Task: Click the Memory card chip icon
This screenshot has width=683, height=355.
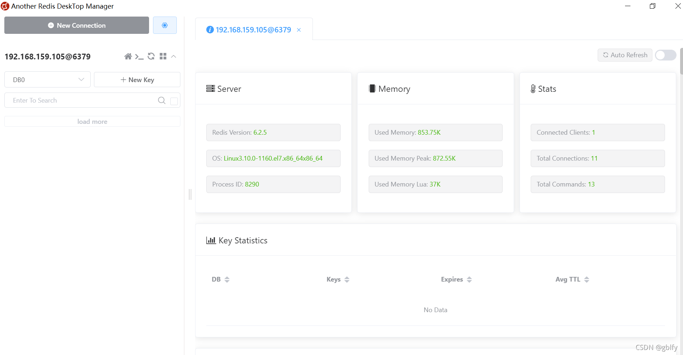Action: point(372,89)
